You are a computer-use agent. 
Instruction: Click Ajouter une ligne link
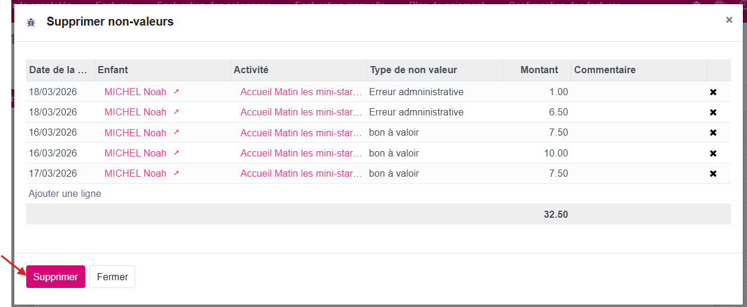pyautogui.click(x=65, y=193)
